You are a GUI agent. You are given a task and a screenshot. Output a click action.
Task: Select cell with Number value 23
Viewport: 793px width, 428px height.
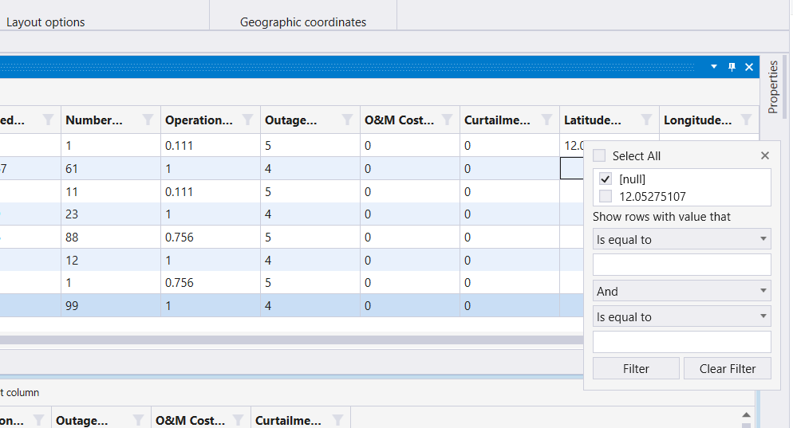pos(111,214)
